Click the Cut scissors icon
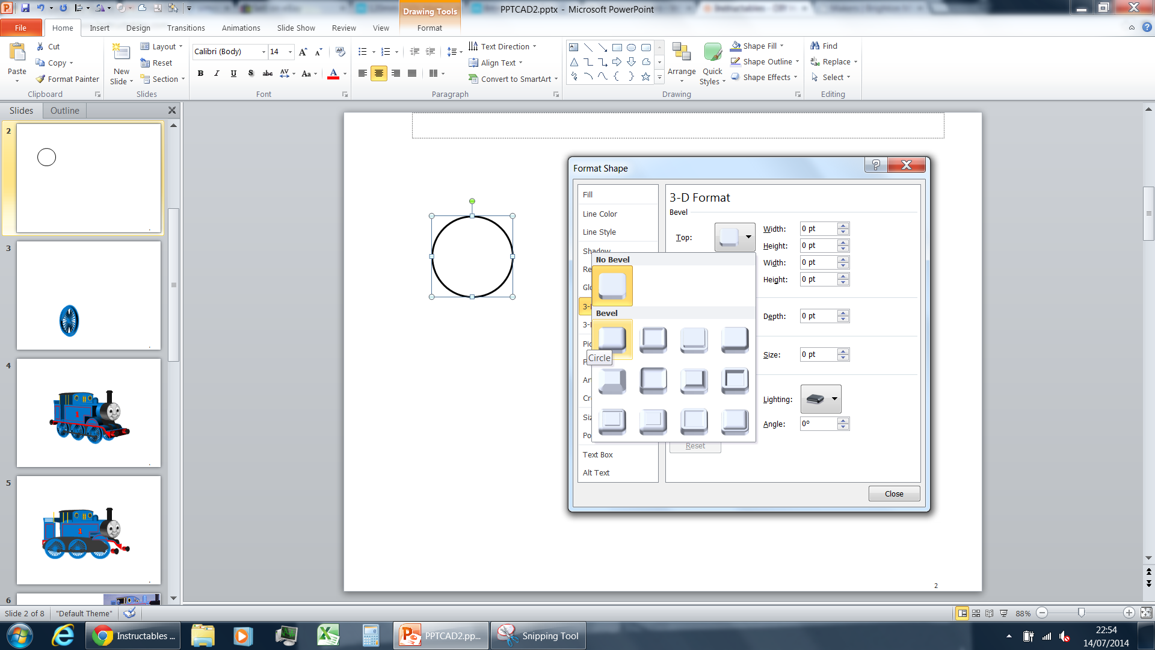The width and height of the screenshot is (1155, 650). [40, 46]
